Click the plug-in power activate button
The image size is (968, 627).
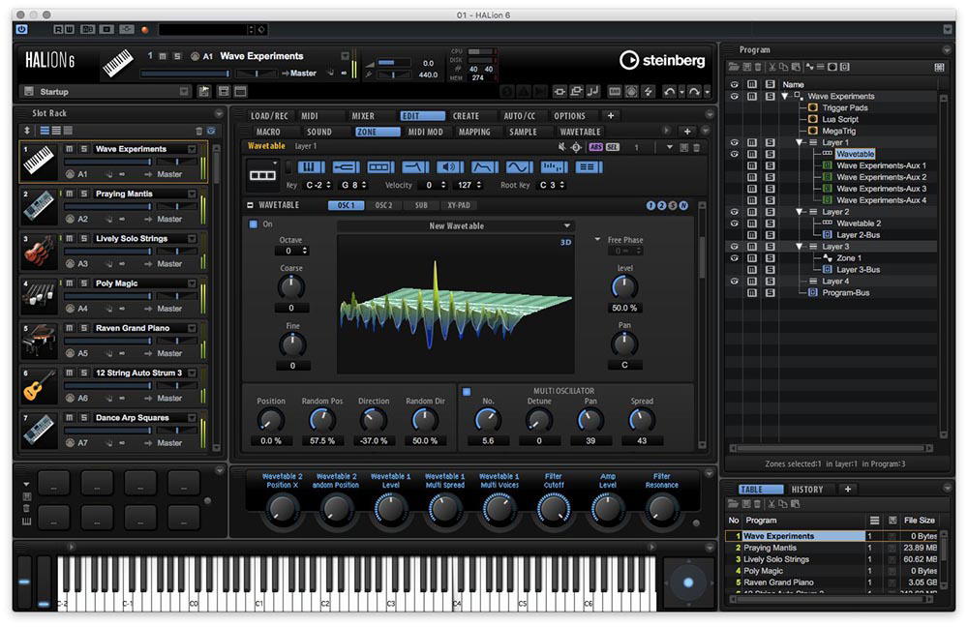pyautogui.click(x=21, y=29)
